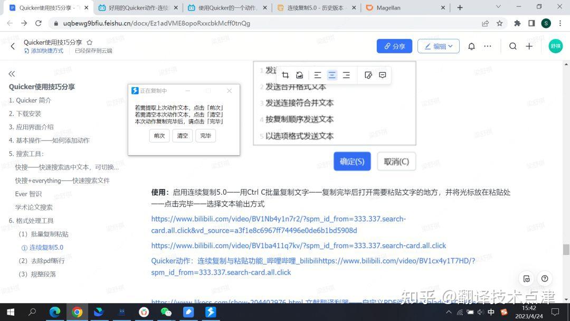Go to outline item 连续复制5.0
This screenshot has height=321, width=570.
click(42, 248)
